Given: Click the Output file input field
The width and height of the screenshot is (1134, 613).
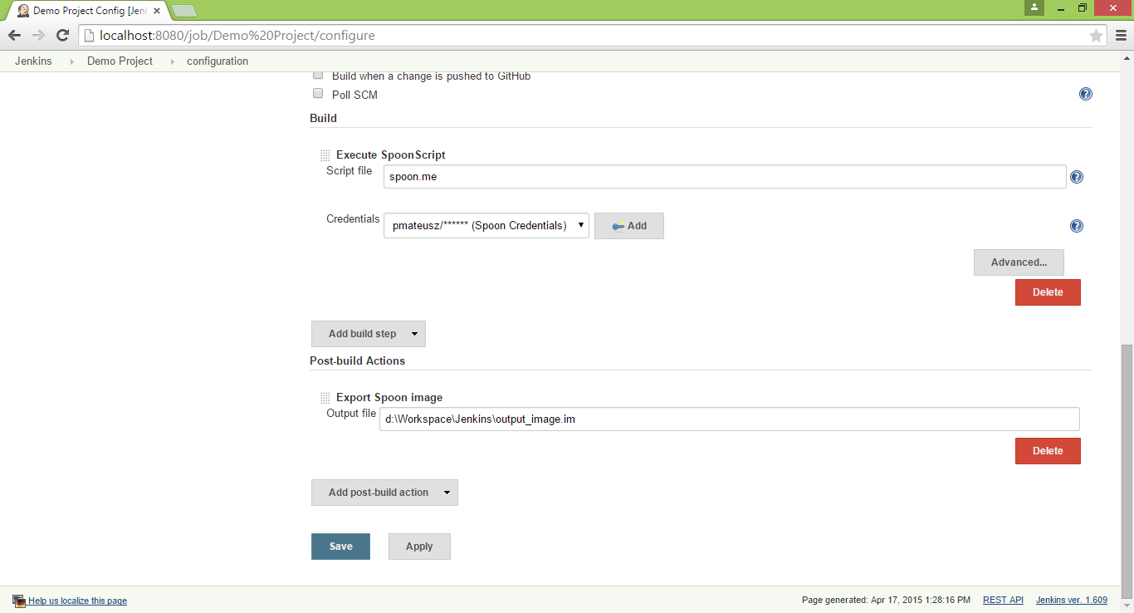Looking at the screenshot, I should coord(730,419).
